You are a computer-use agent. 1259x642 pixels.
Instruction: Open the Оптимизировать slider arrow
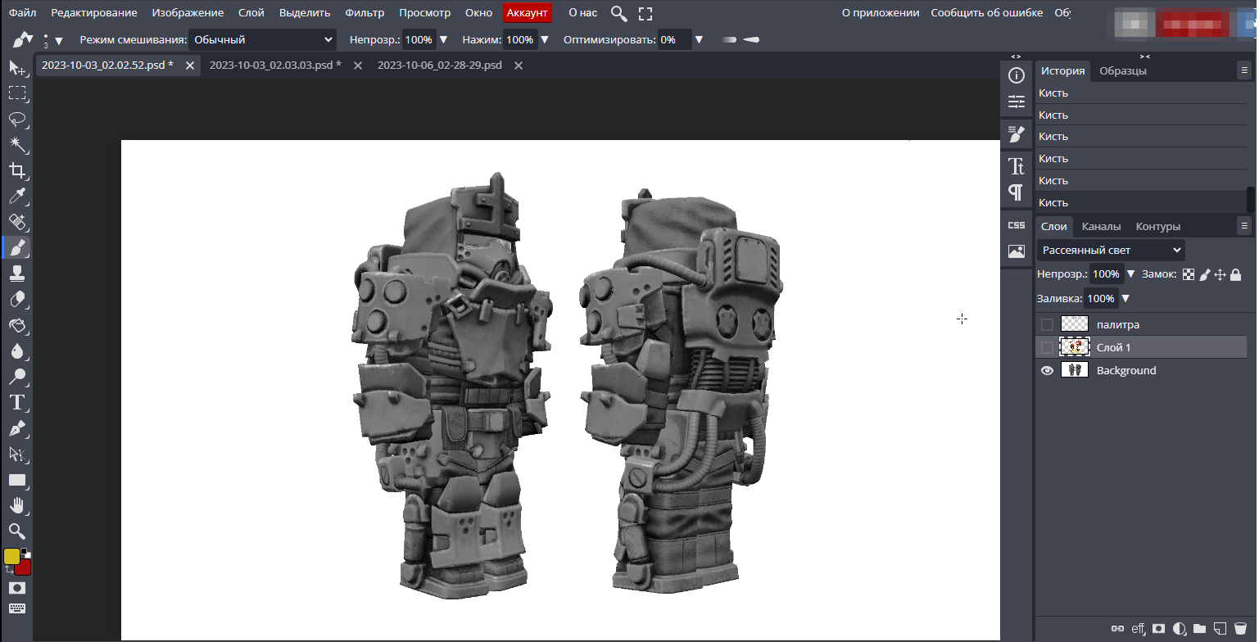[x=699, y=39]
